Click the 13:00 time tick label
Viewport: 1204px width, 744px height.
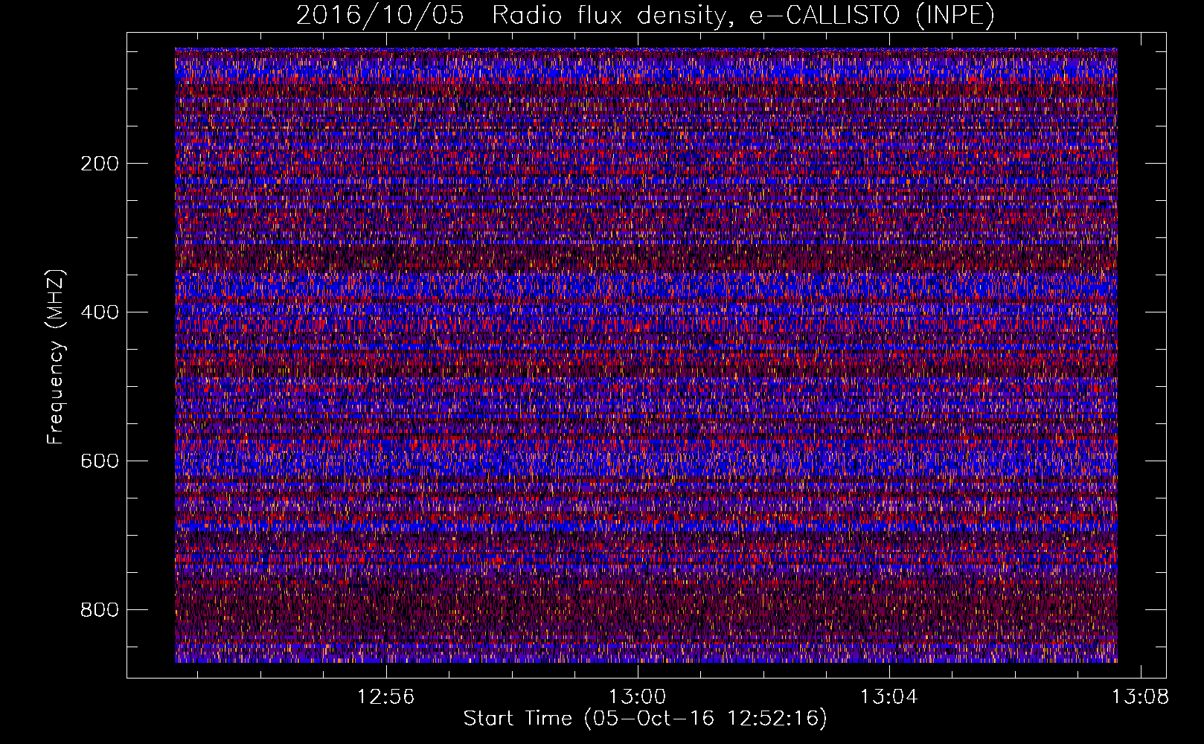pos(638,697)
